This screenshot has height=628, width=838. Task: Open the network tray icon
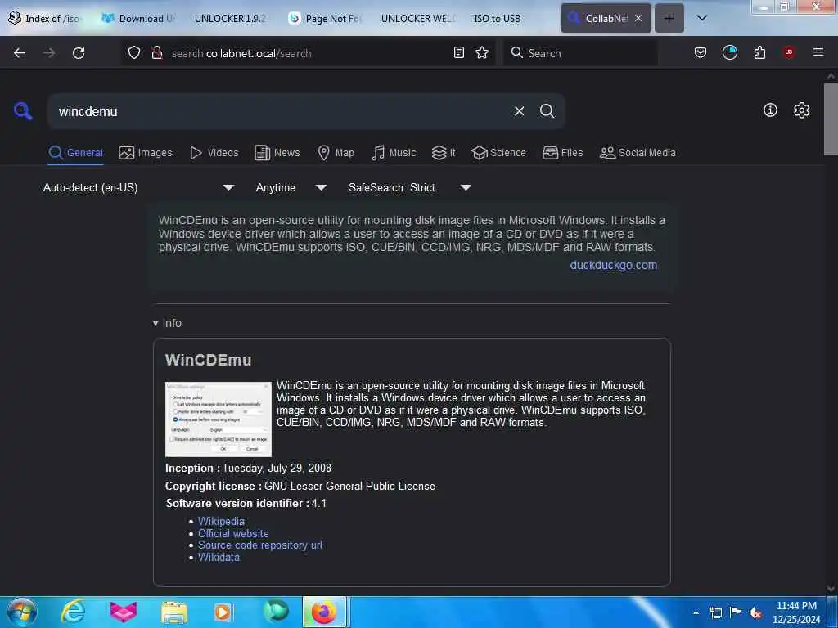[x=716, y=612]
